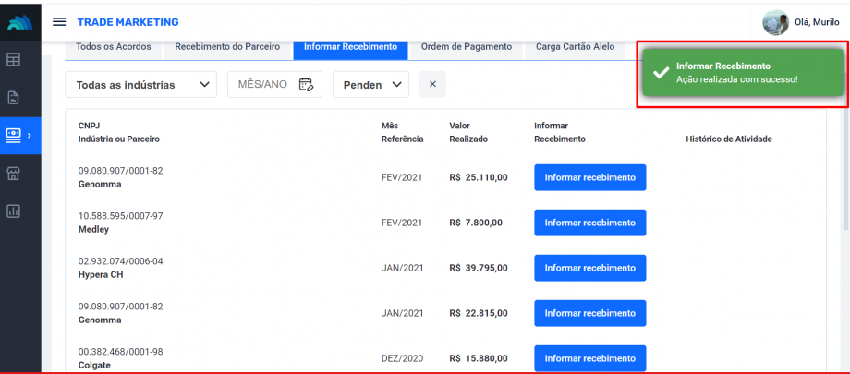Click Murilo's profile avatar
850x374 pixels.
pyautogui.click(x=774, y=22)
